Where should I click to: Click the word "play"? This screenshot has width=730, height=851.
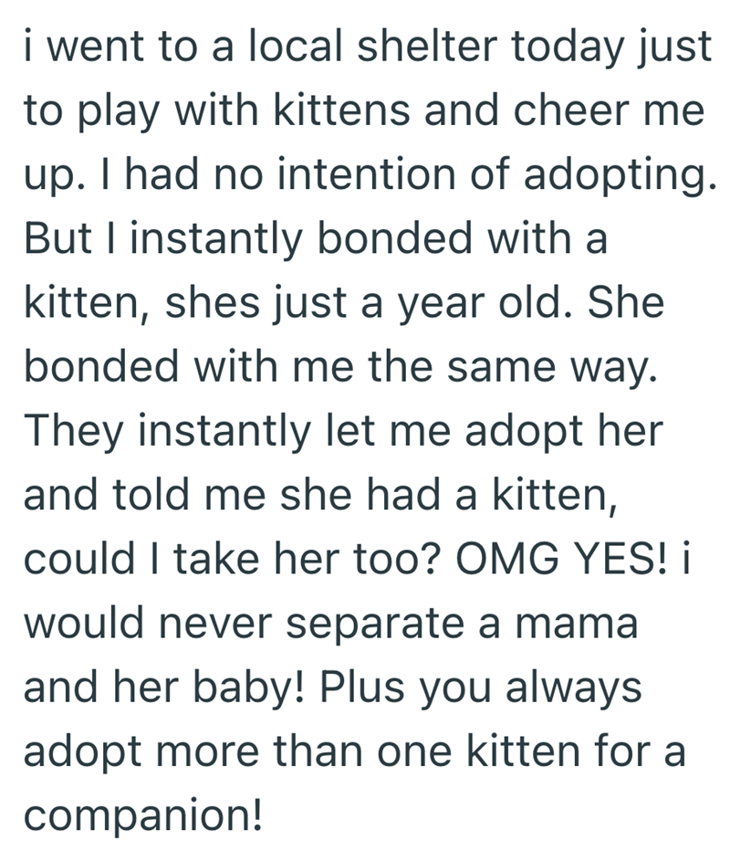tap(115, 111)
